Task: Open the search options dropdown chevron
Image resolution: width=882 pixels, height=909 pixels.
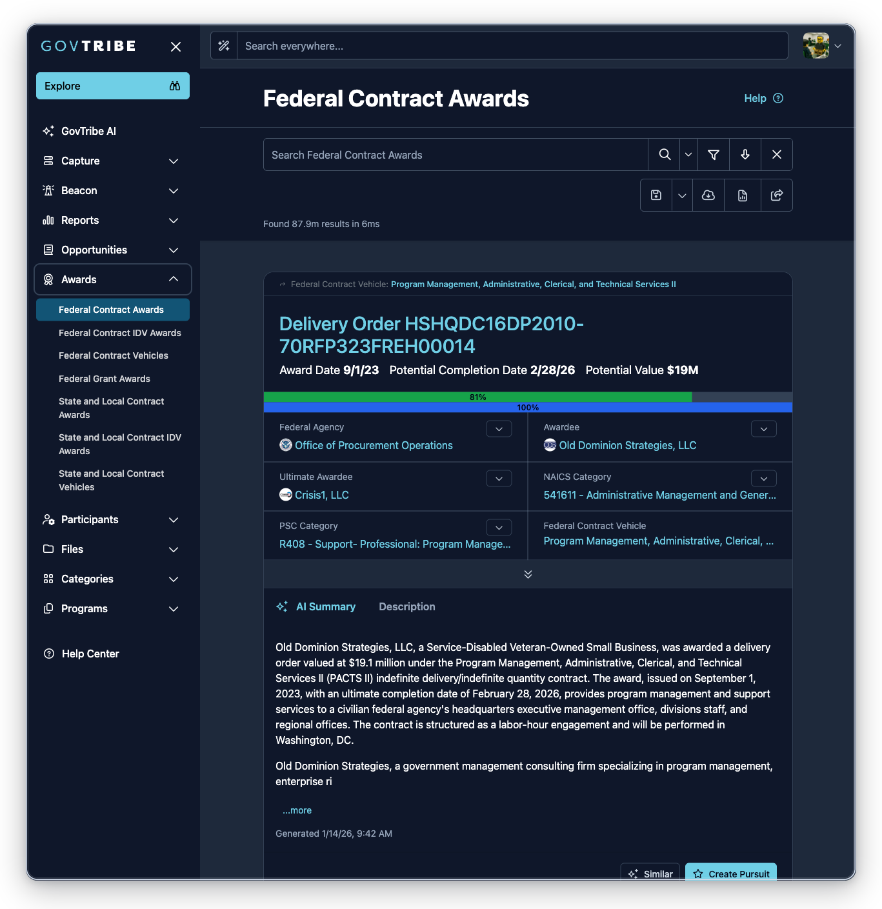Action: coord(688,155)
